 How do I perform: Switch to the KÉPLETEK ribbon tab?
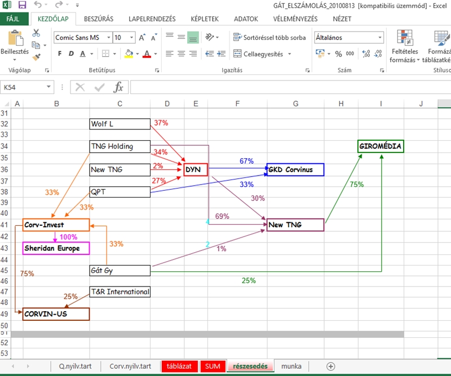coord(205,19)
